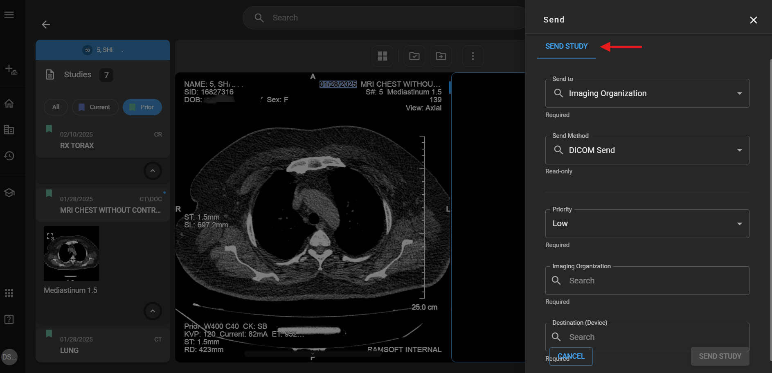The height and width of the screenshot is (373, 772).
Task: Collapse the RX TORAX study chevron
Action: (x=153, y=171)
